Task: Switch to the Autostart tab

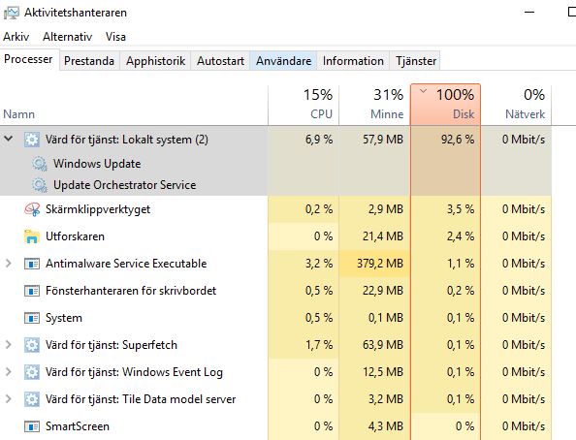Action: [220, 61]
